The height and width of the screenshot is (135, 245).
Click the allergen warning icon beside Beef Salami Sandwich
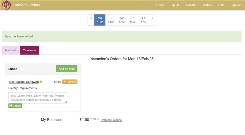point(41,81)
